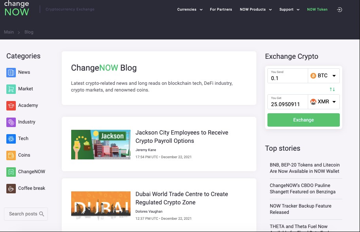The height and width of the screenshot is (232, 360).
Task: Open the Jackson City crypto payroll article
Action: click(181, 137)
